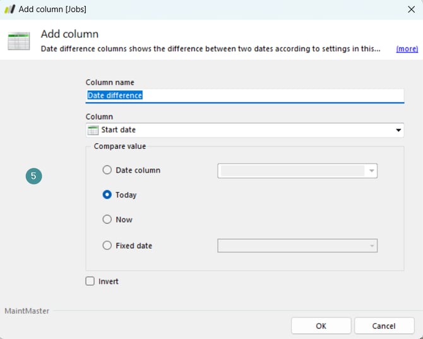Click the Add column [Jobs] title text
Image resolution: width=423 pixels, height=339 pixels.
pos(52,9)
